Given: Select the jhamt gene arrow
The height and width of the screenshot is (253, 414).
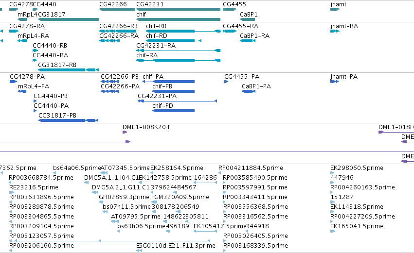Looking at the screenshot, I should pyautogui.click(x=335, y=9).
